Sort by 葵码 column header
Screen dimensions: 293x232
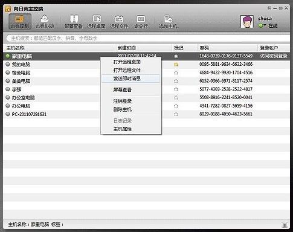227,48
